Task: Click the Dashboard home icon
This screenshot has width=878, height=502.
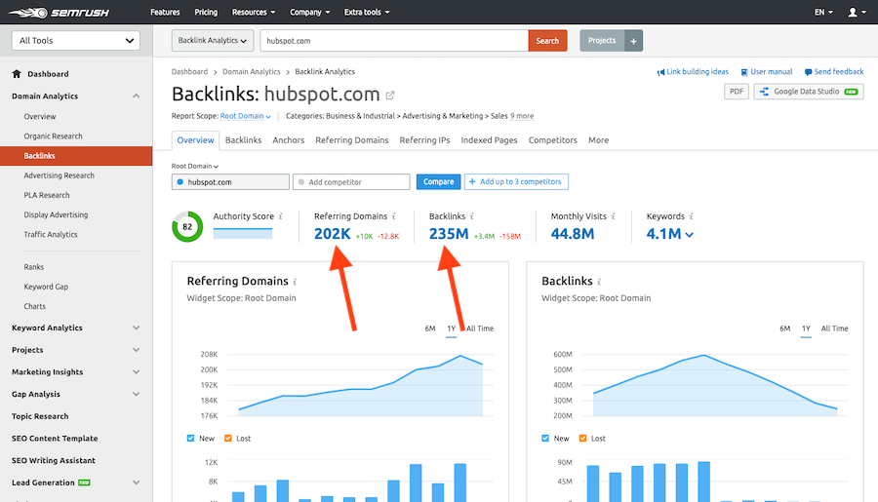Action: tap(17, 74)
